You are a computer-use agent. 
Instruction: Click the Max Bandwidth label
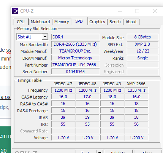(34, 45)
